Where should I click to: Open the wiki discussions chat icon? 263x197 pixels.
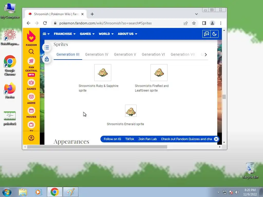pyautogui.click(x=206, y=34)
